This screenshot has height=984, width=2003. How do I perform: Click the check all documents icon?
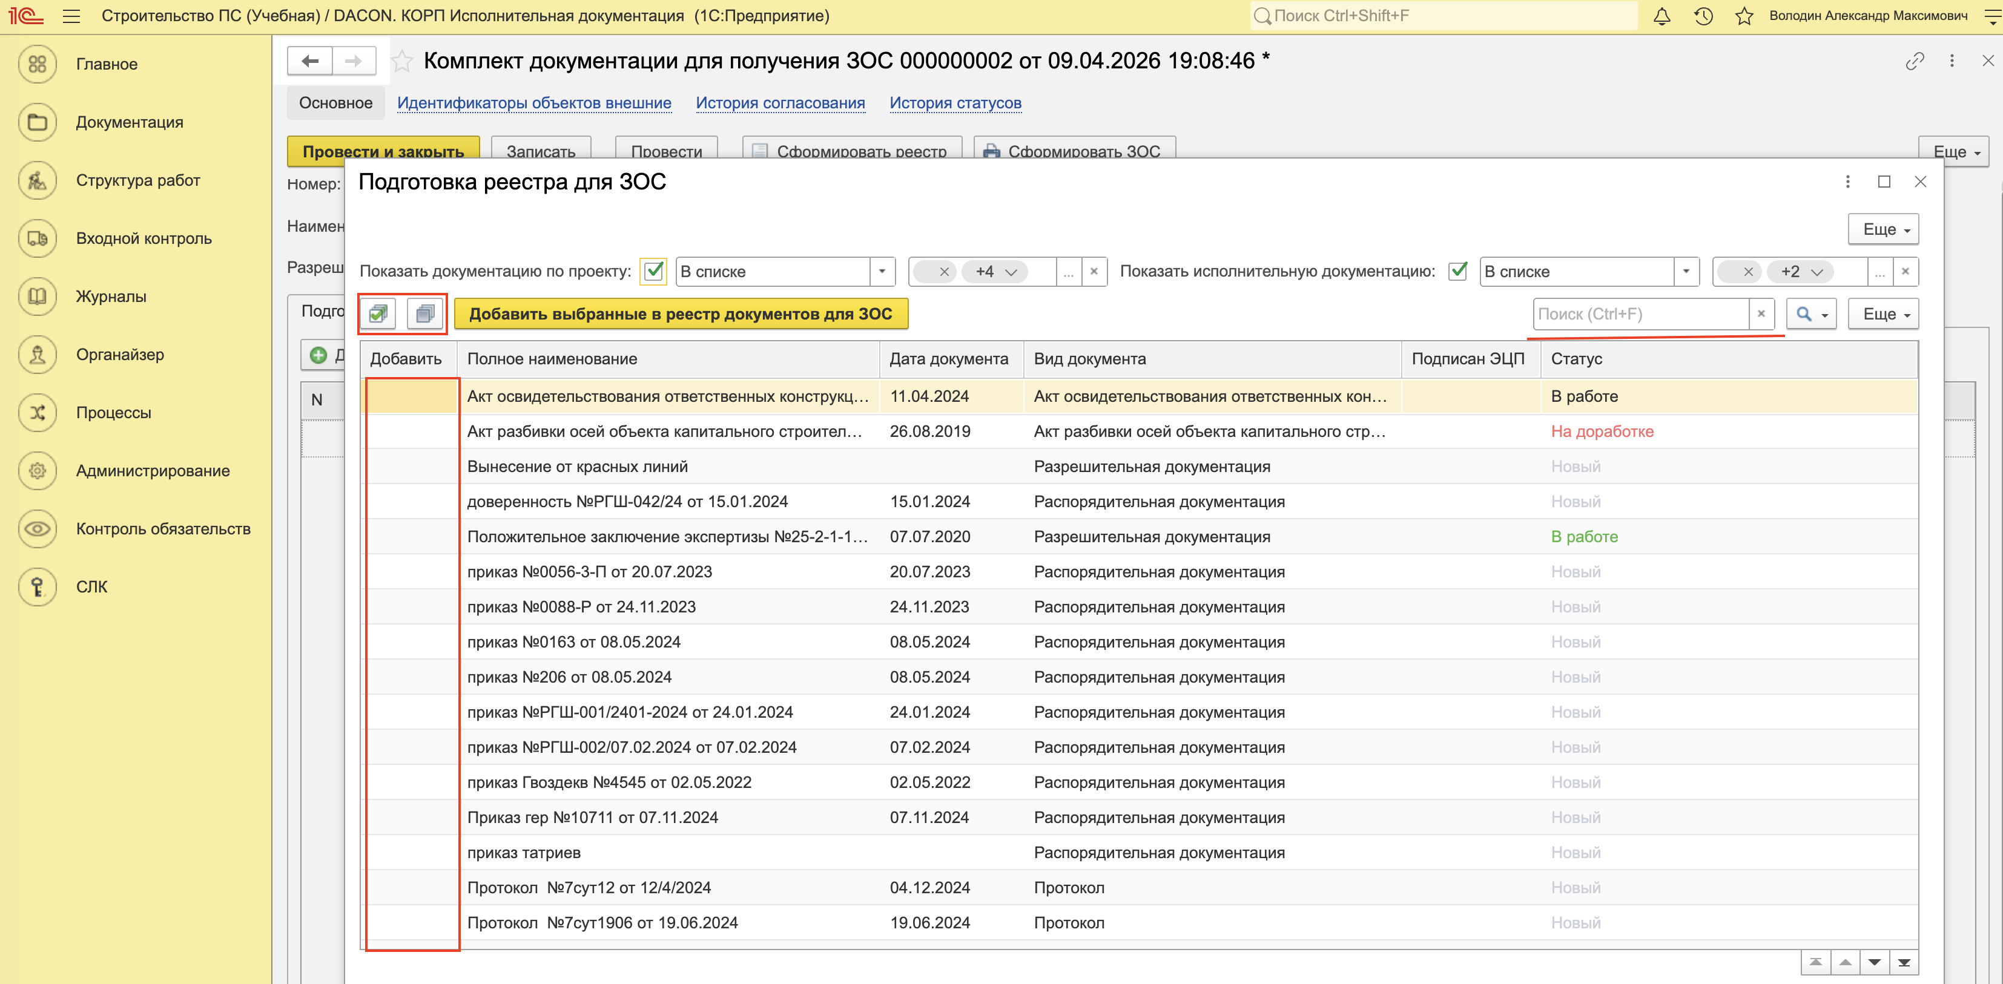[x=378, y=314]
